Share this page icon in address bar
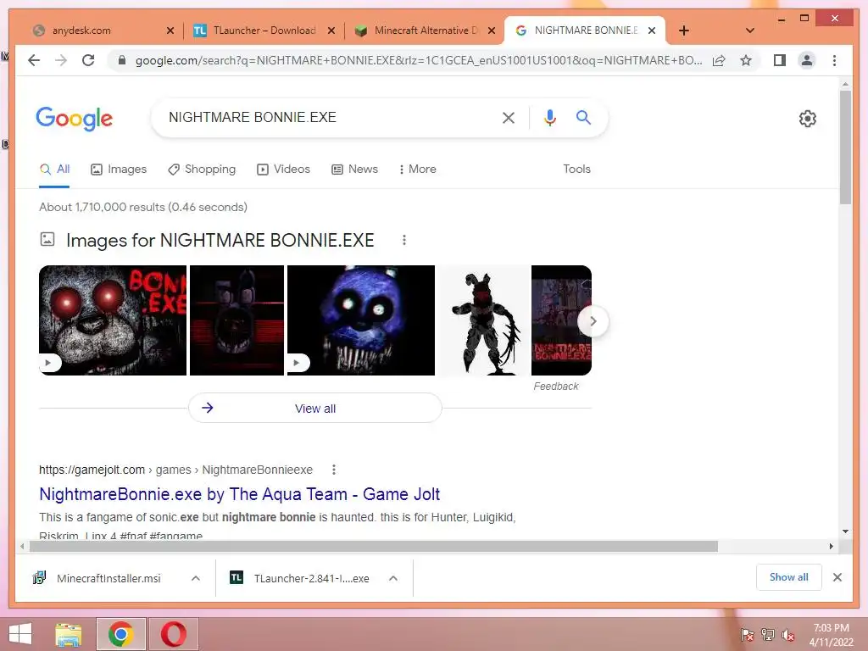The width and height of the screenshot is (868, 651). 719,60
